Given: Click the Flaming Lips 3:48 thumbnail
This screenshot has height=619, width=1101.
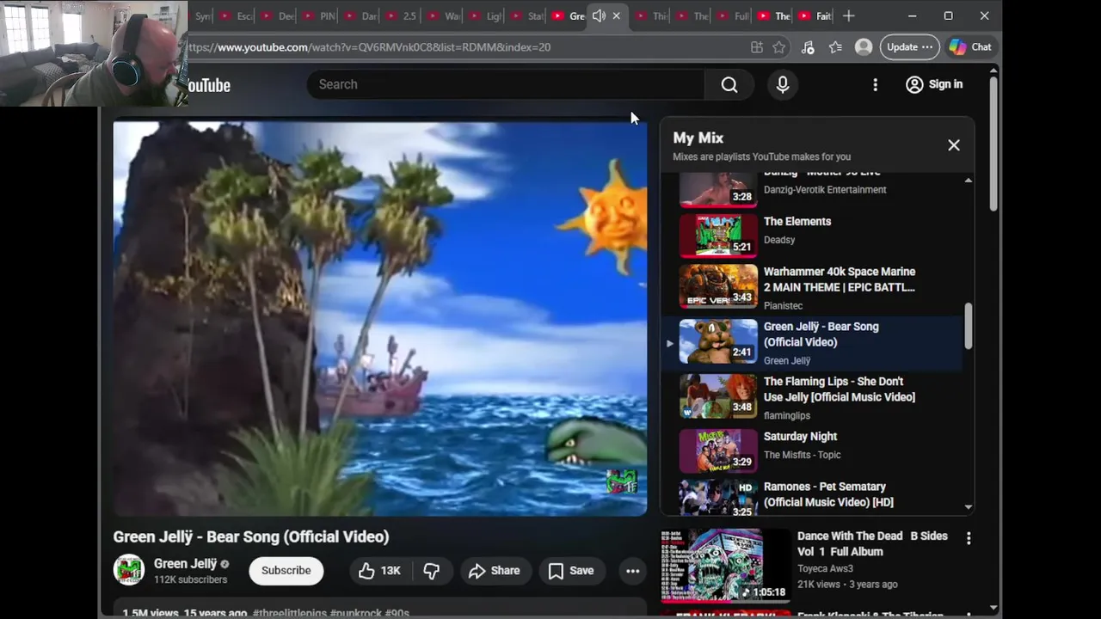Looking at the screenshot, I should point(718,396).
